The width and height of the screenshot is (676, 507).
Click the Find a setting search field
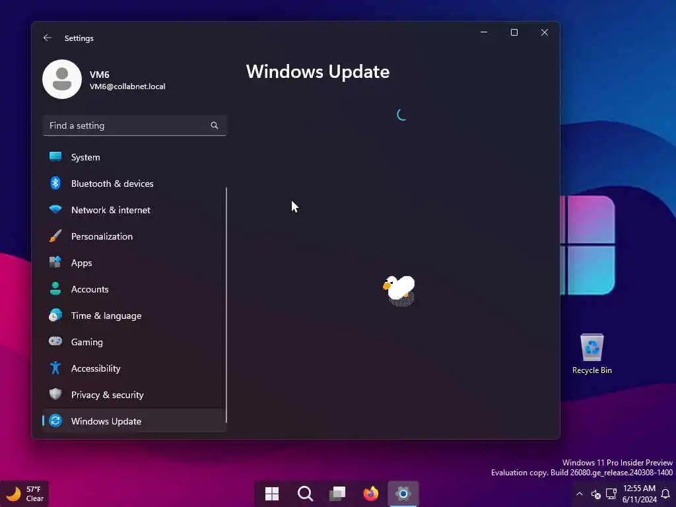point(135,125)
